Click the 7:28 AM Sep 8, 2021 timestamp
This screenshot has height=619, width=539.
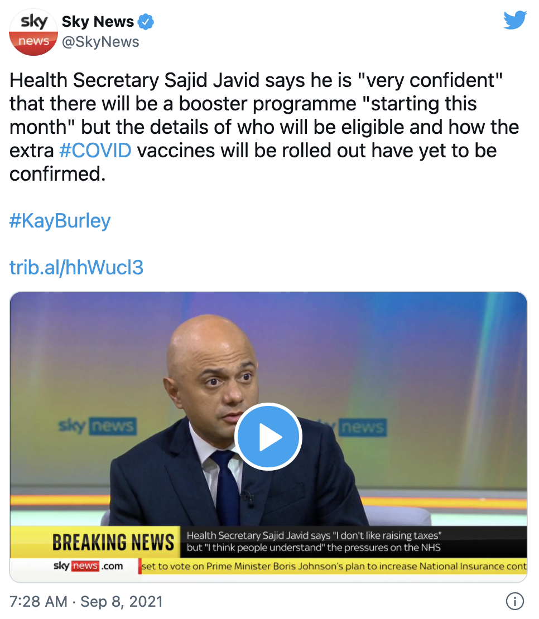[x=86, y=602]
